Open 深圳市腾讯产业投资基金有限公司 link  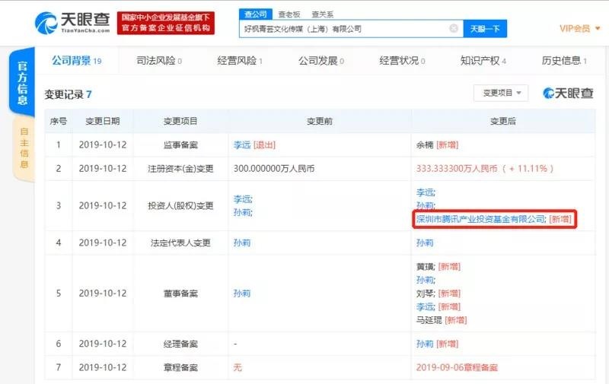pyautogui.click(x=480, y=219)
